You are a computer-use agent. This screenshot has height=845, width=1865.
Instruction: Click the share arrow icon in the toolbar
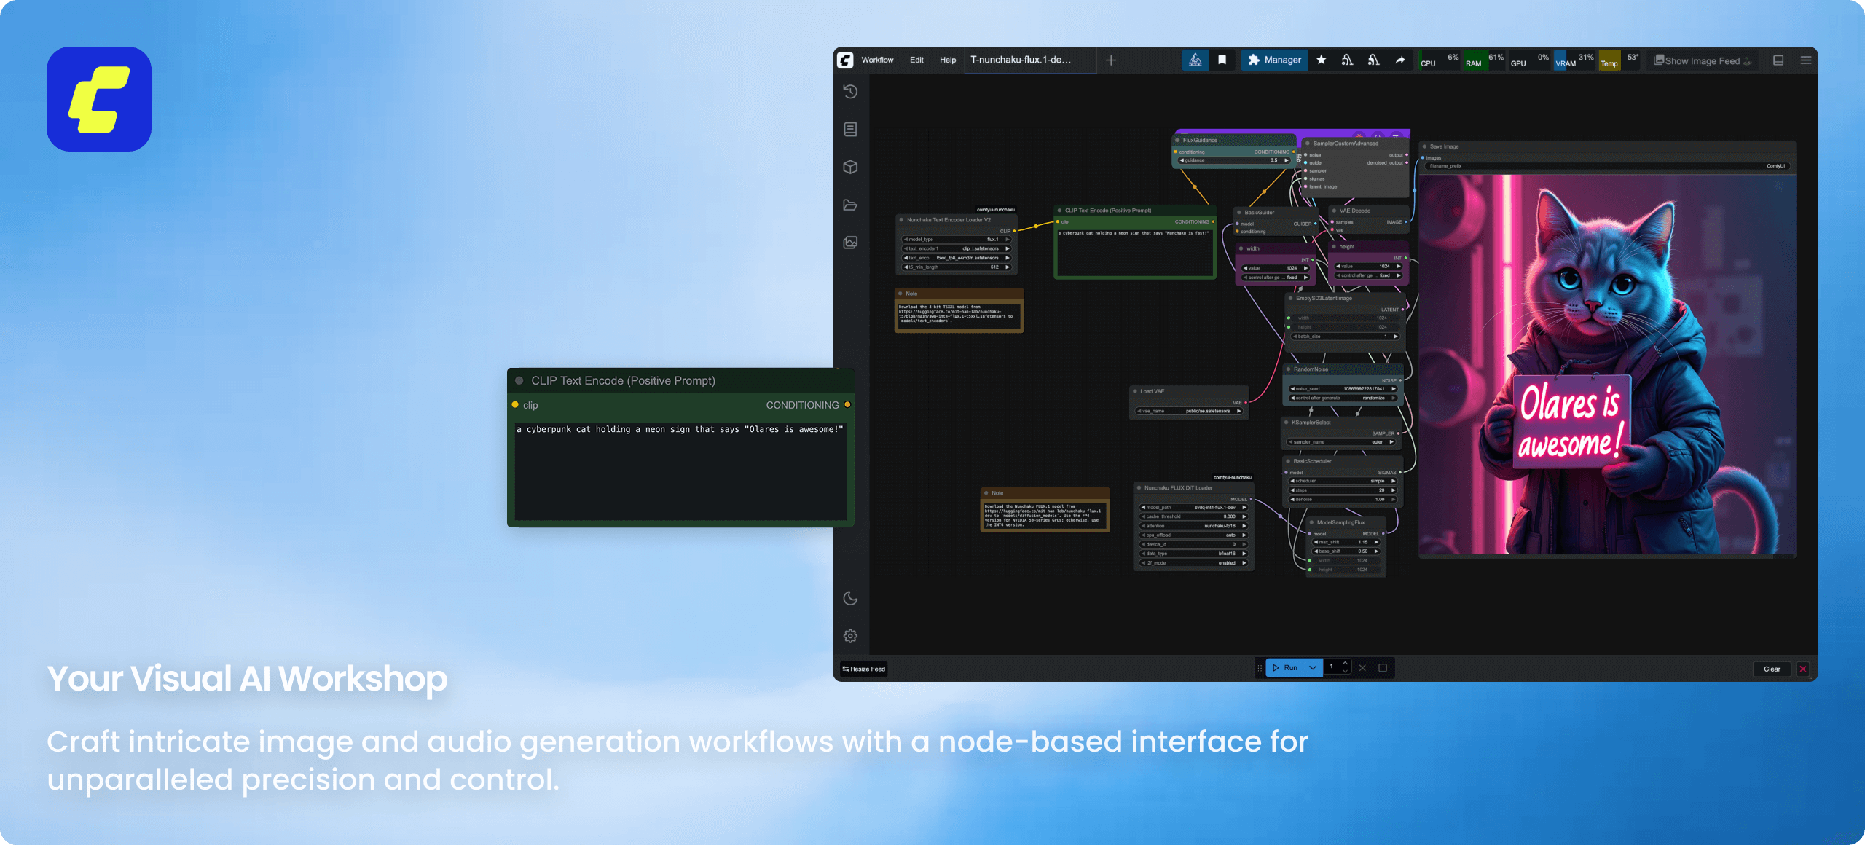pos(1400,60)
